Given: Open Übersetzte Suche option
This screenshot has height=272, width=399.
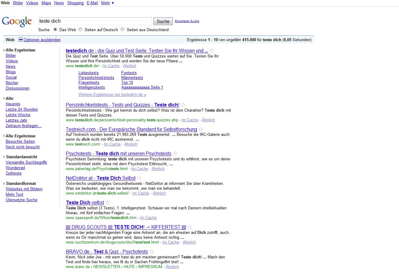Looking at the screenshot, I should coord(22,200).
